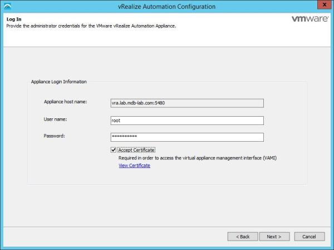This screenshot has width=334, height=250.
Task: Cancel the configuration wizard
Action: click(x=309, y=236)
